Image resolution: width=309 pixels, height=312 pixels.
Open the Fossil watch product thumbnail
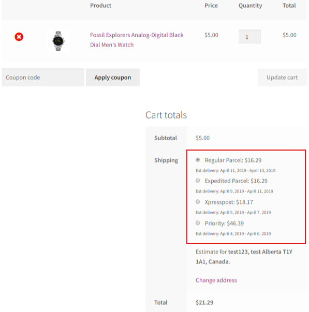(x=58, y=41)
